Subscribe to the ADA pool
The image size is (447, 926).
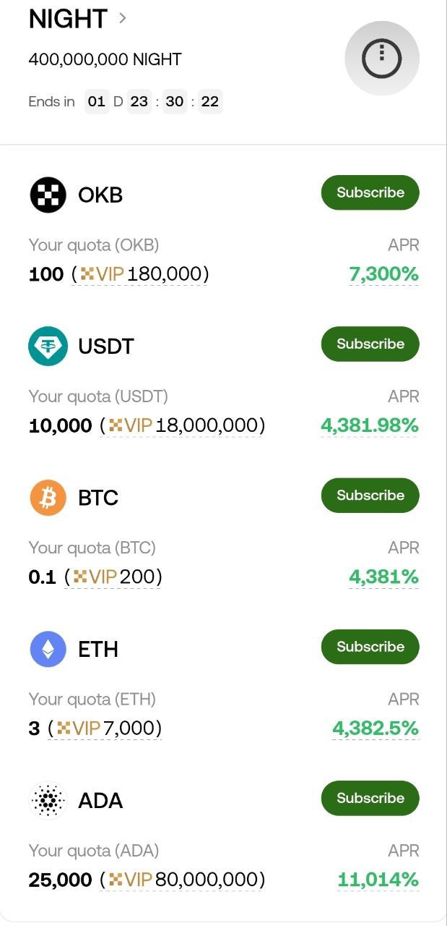370,798
